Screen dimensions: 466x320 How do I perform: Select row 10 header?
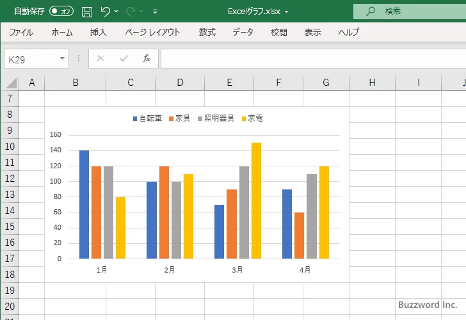tap(10, 146)
